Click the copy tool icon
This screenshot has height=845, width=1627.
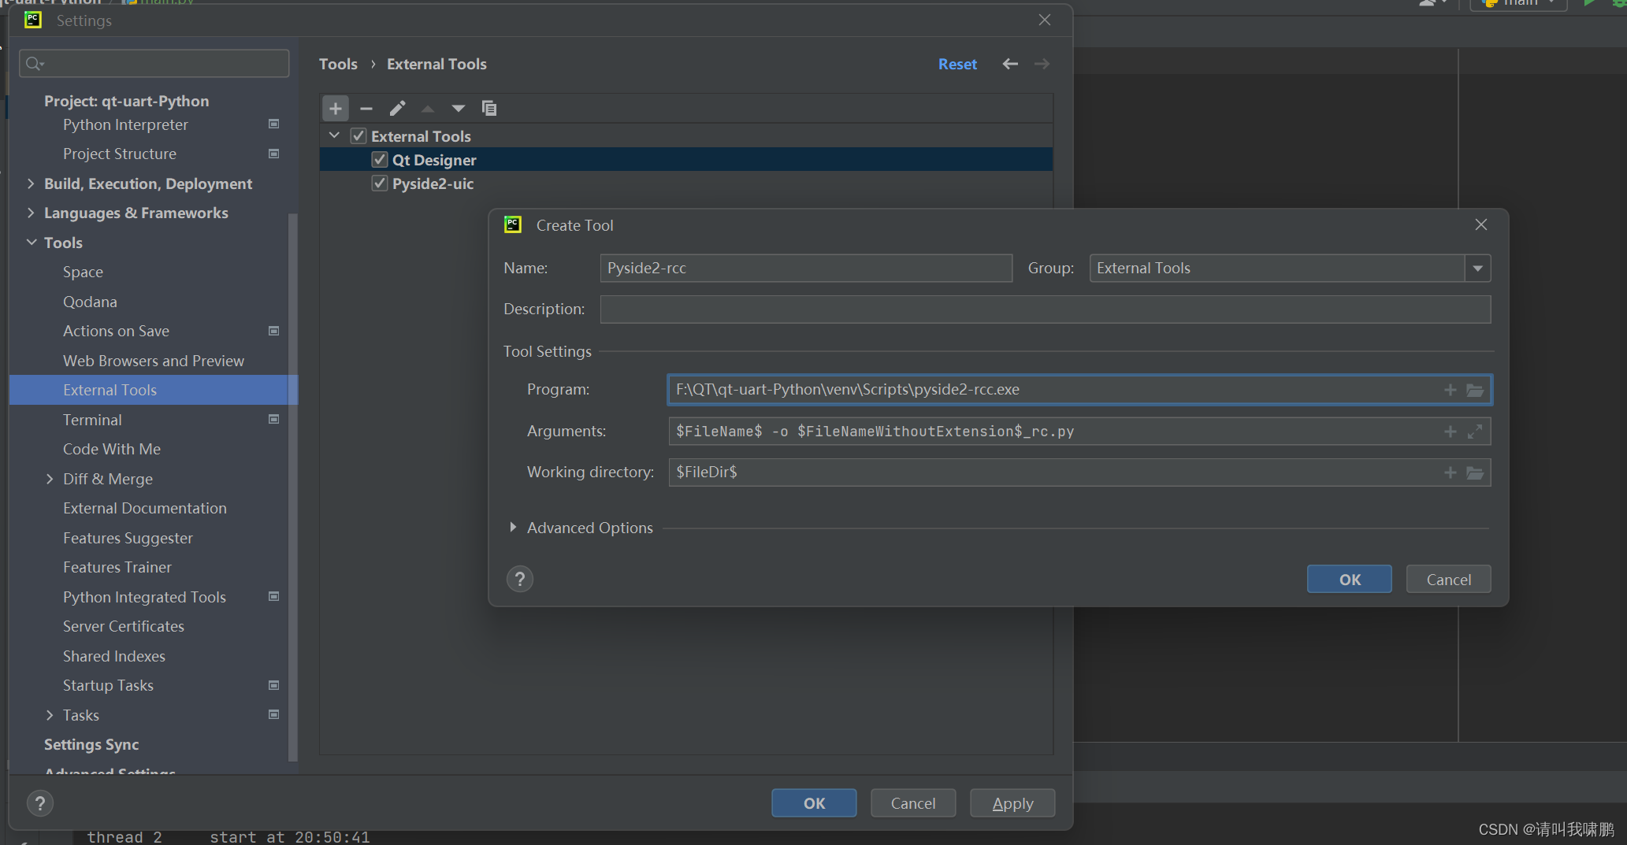(x=488, y=109)
